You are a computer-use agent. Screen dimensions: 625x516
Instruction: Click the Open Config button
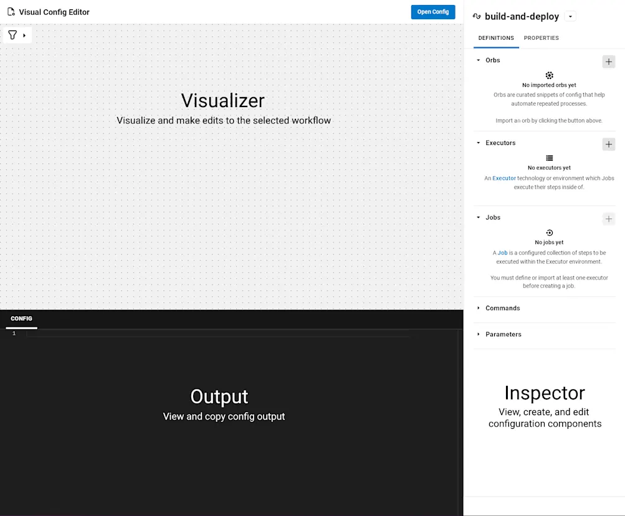(x=432, y=12)
